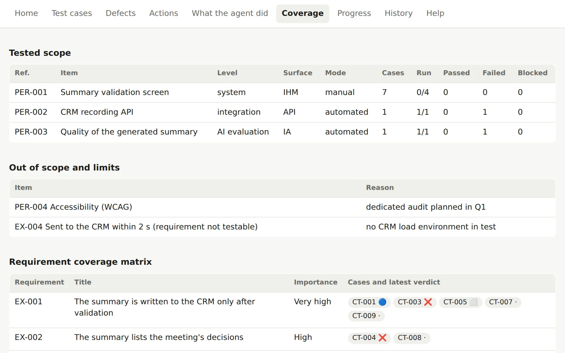
Task: Click the Failed column header
Action: [x=494, y=73]
